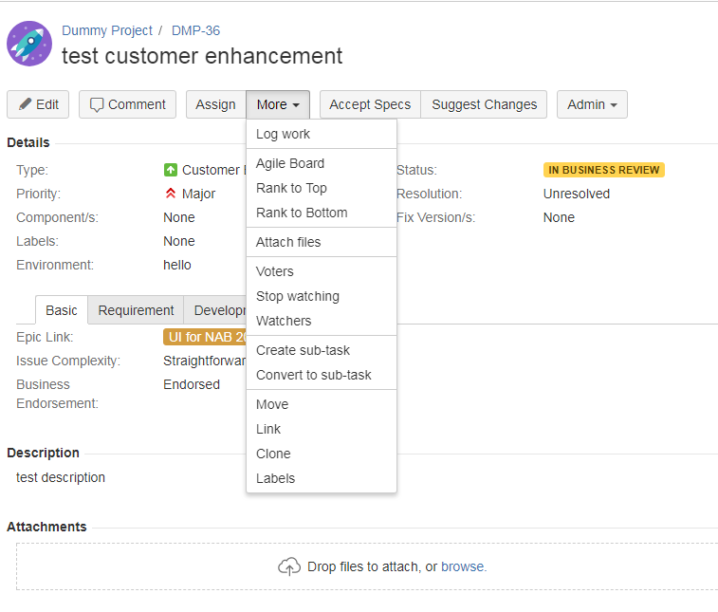Image resolution: width=718 pixels, height=612 pixels.
Task: Click the Comment button with speech bubble
Action: (x=127, y=104)
